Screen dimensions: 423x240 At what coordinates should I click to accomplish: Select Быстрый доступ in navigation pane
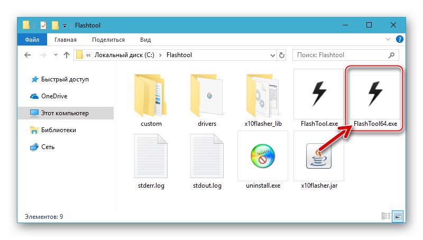[65, 79]
